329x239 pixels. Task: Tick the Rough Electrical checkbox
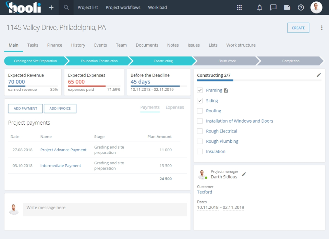click(200, 131)
